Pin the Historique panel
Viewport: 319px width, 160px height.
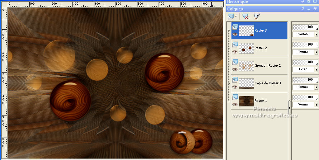(x=303, y=1)
